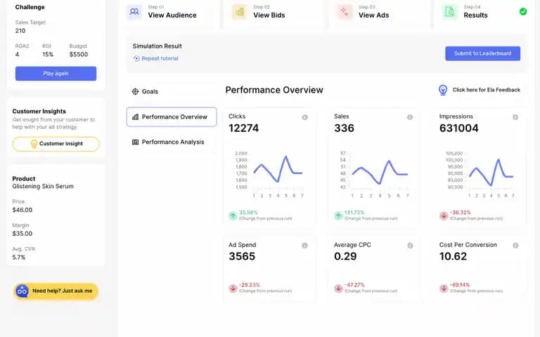Click the green up arrow under Clicks

click(233, 216)
